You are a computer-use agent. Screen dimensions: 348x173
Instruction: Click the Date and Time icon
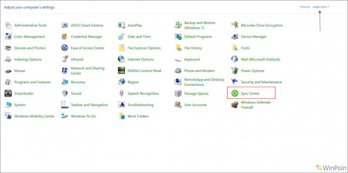tap(121, 37)
